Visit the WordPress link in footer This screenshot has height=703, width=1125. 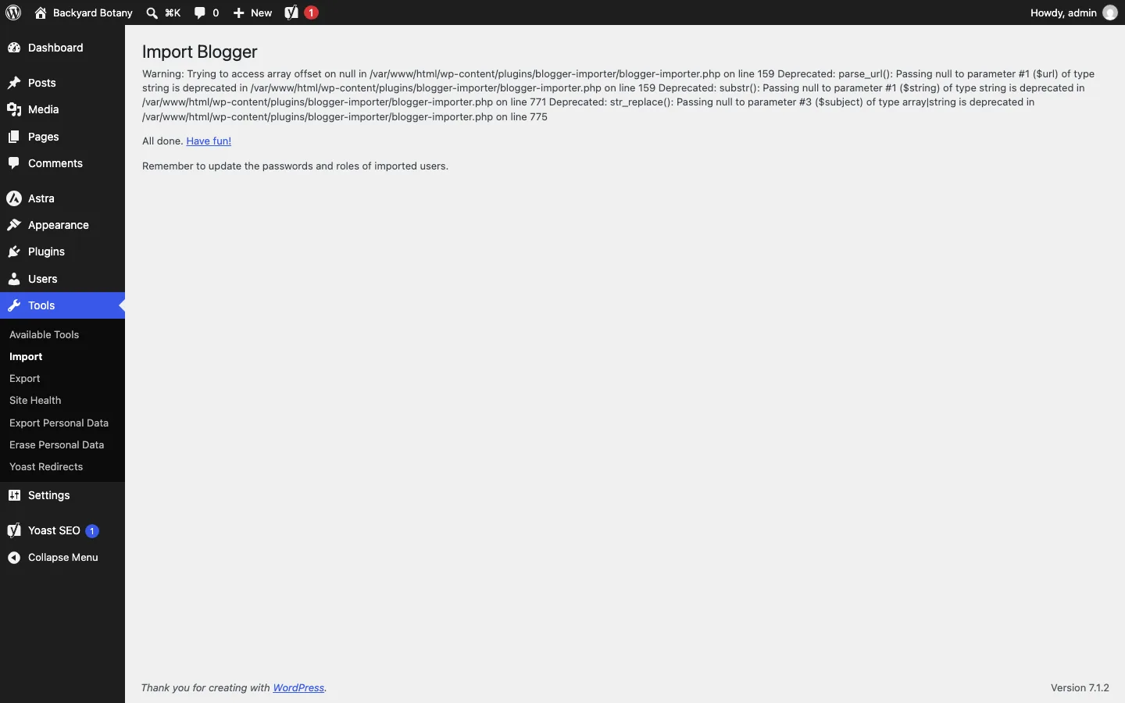click(299, 688)
